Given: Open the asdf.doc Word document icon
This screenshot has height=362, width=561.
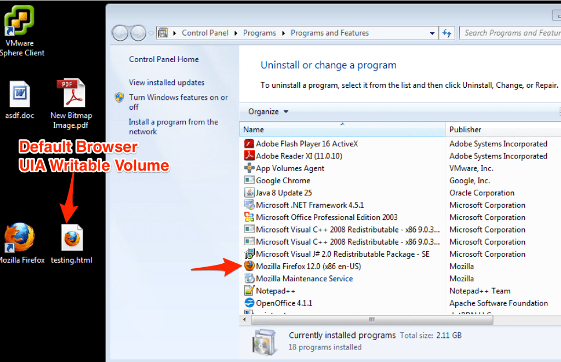Looking at the screenshot, I should click(19, 94).
